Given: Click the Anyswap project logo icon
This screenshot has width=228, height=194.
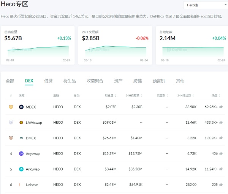Looking at the screenshot, I should click(21, 154).
